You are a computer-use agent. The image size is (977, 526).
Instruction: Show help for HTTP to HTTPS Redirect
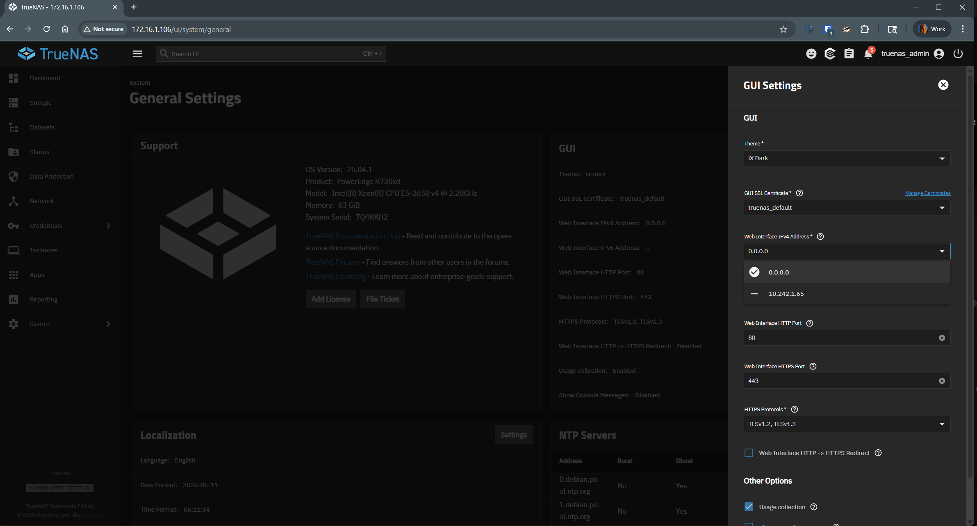pos(878,453)
